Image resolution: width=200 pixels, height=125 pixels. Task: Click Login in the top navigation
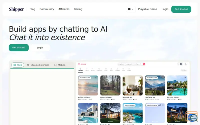165,9
